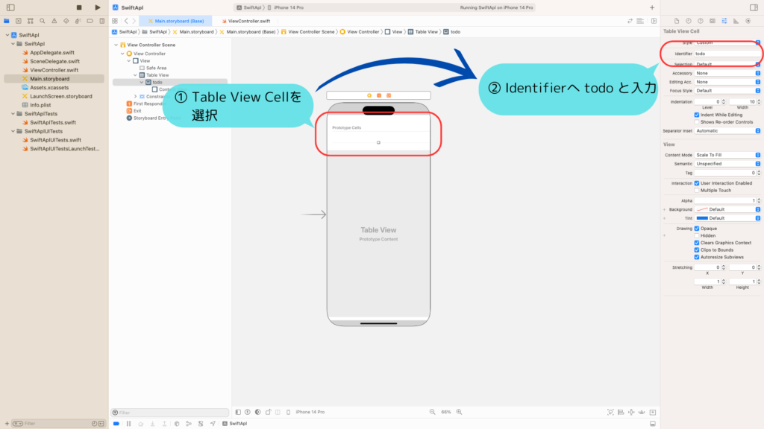The image size is (764, 429).
Task: Open the Quick Help inspector
Action: click(700, 21)
